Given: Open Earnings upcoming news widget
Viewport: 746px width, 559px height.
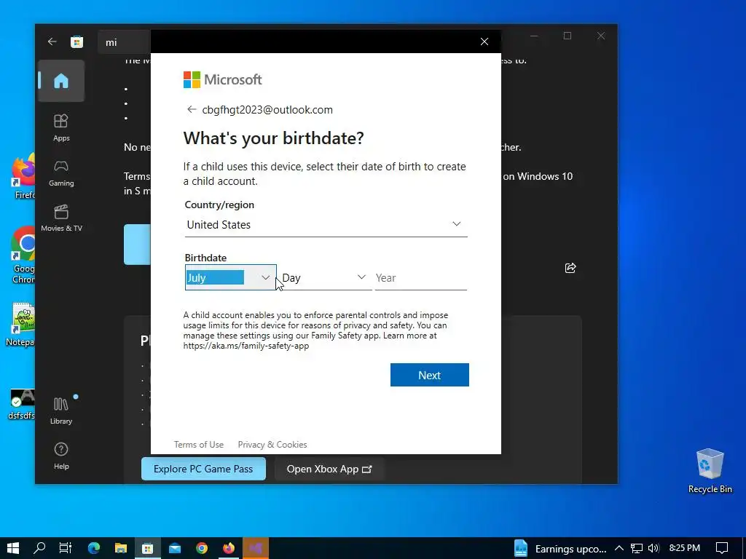Looking at the screenshot, I should tap(560, 549).
